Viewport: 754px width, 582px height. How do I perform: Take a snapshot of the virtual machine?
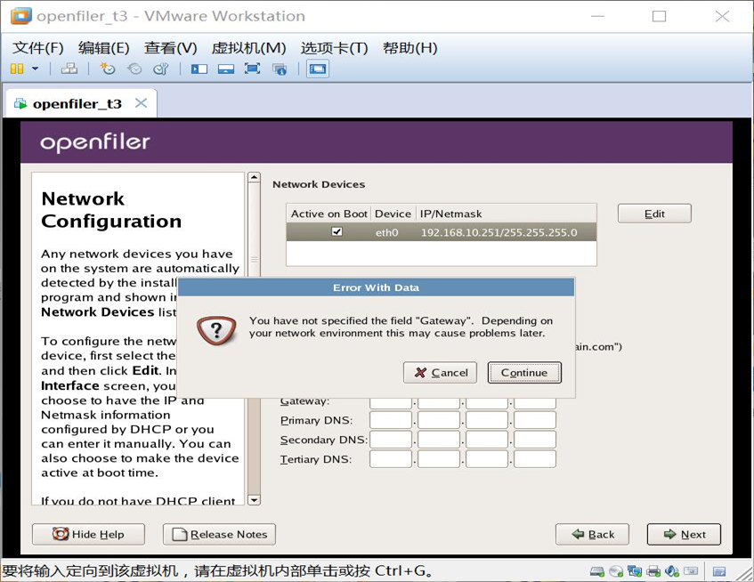[107, 69]
